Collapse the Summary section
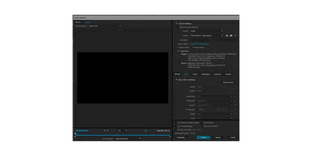 (x=179, y=51)
